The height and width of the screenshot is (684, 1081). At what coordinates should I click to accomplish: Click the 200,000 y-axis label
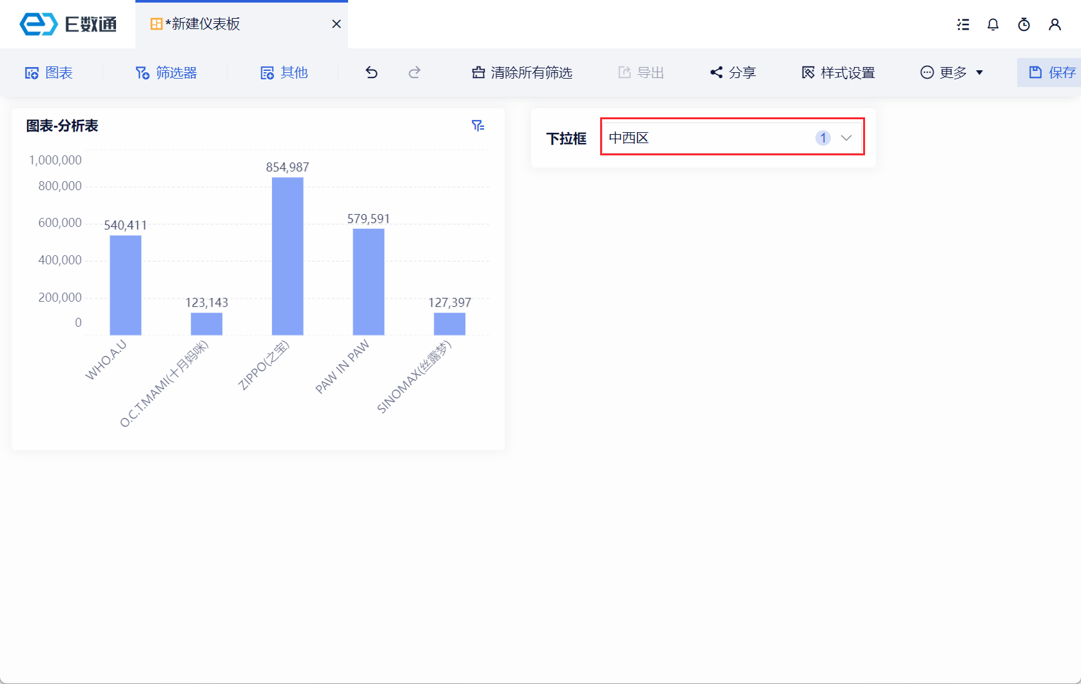60,297
